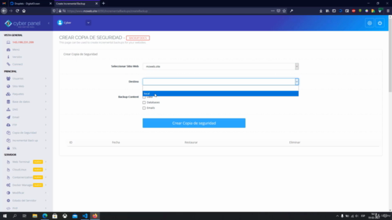This screenshot has width=392, height=220.
Task: Open the server IP address link
Action: [23, 42]
